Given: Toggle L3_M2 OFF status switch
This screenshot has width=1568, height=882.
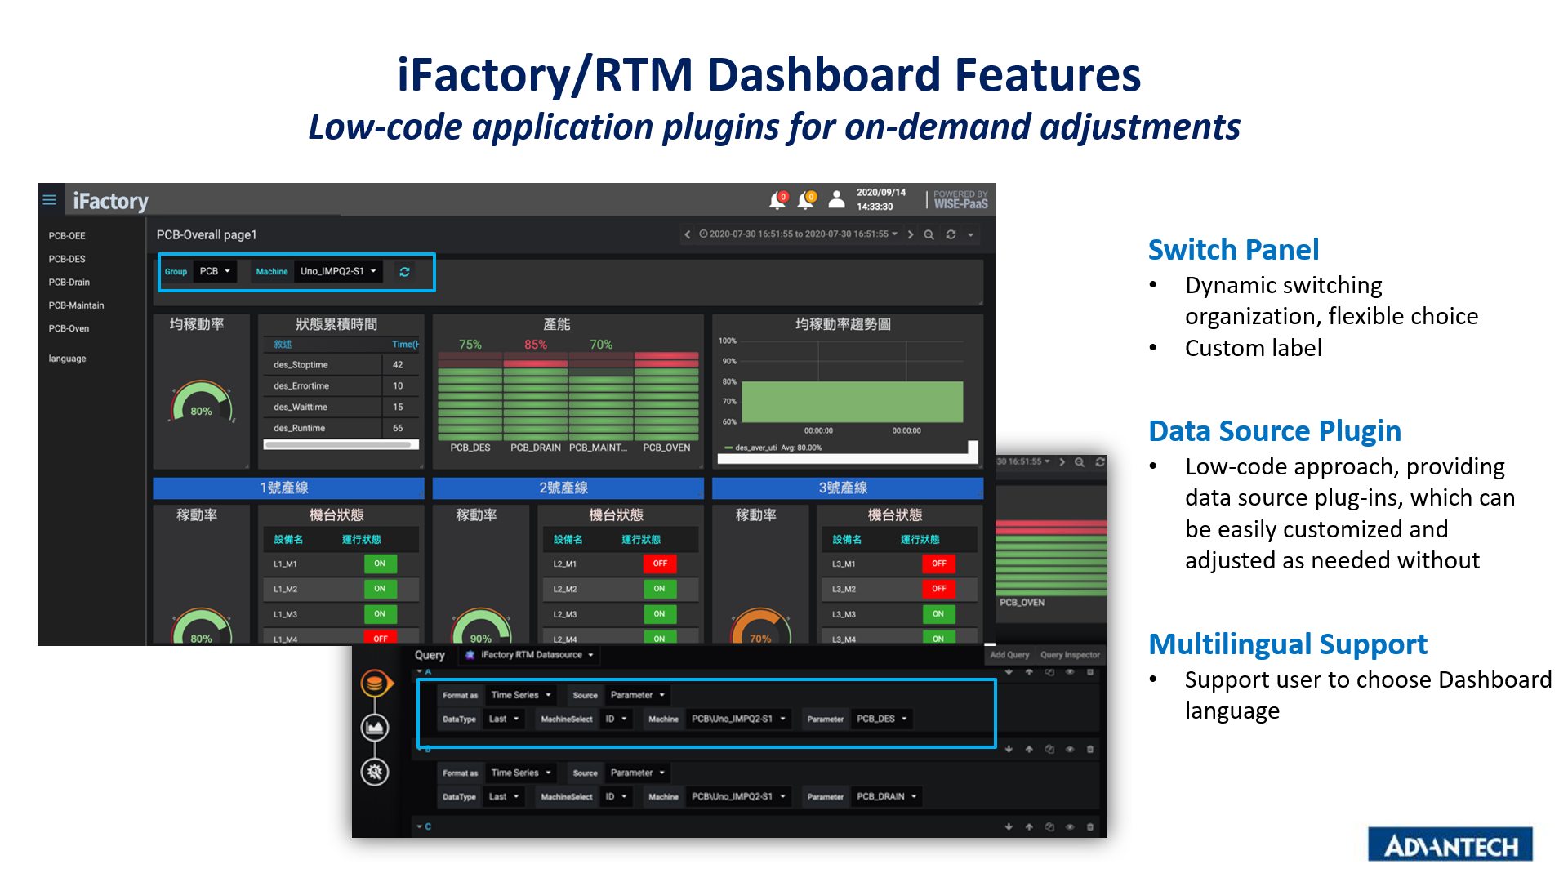Looking at the screenshot, I should point(939,589).
